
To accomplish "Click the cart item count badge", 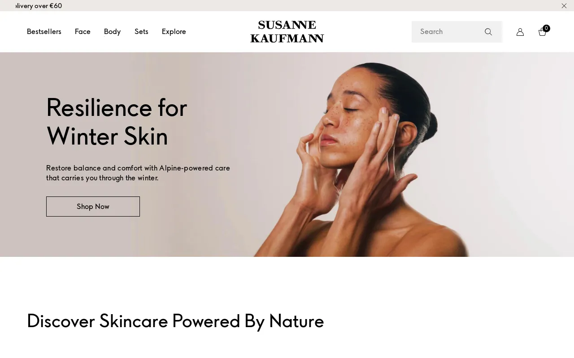I will pyautogui.click(x=546, y=28).
